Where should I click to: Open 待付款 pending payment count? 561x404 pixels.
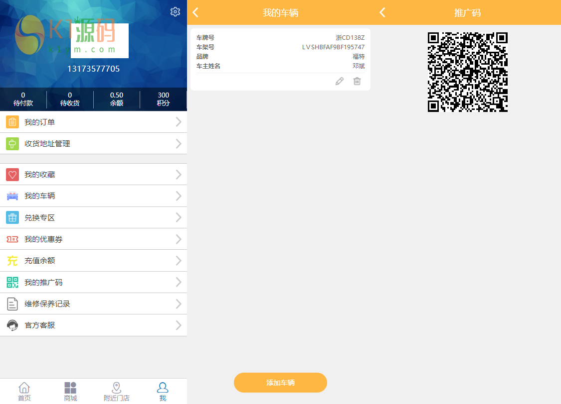point(23,99)
